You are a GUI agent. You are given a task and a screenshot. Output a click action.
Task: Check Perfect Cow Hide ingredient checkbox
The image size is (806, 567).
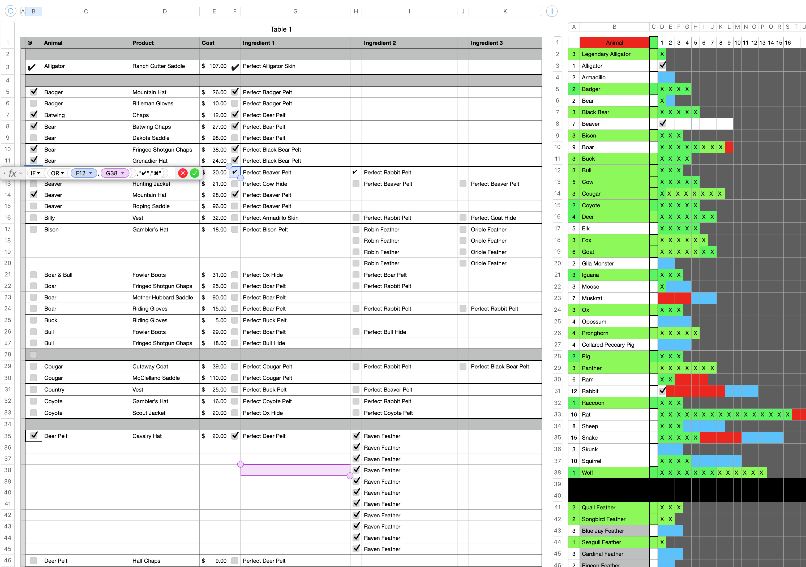235,184
